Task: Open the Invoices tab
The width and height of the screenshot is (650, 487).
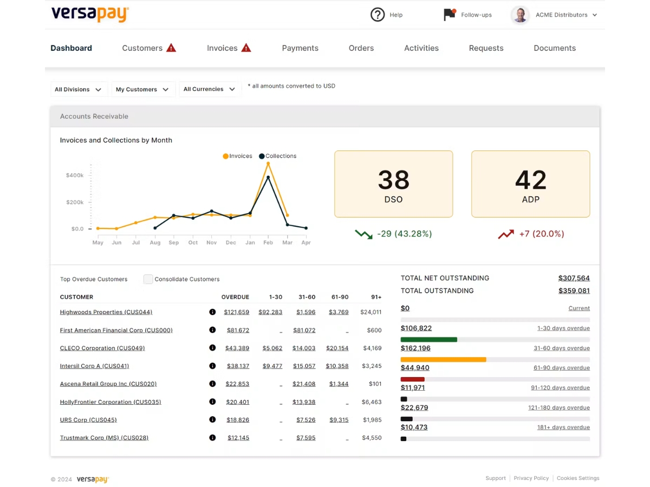Action: 222,48
